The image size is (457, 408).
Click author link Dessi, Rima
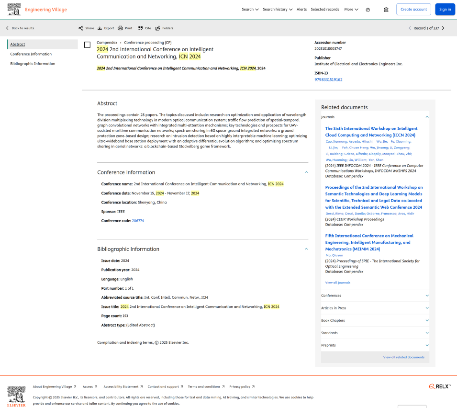(x=335, y=214)
